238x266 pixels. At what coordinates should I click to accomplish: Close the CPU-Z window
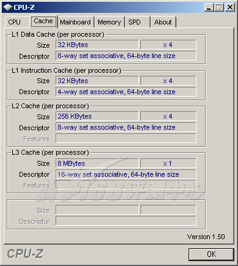pyautogui.click(x=230, y=7)
